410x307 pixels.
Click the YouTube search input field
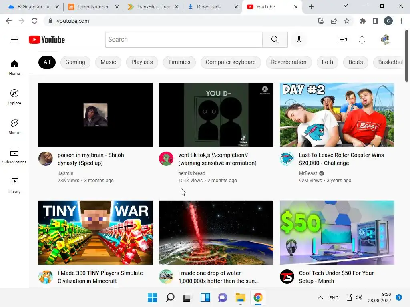[x=184, y=40]
